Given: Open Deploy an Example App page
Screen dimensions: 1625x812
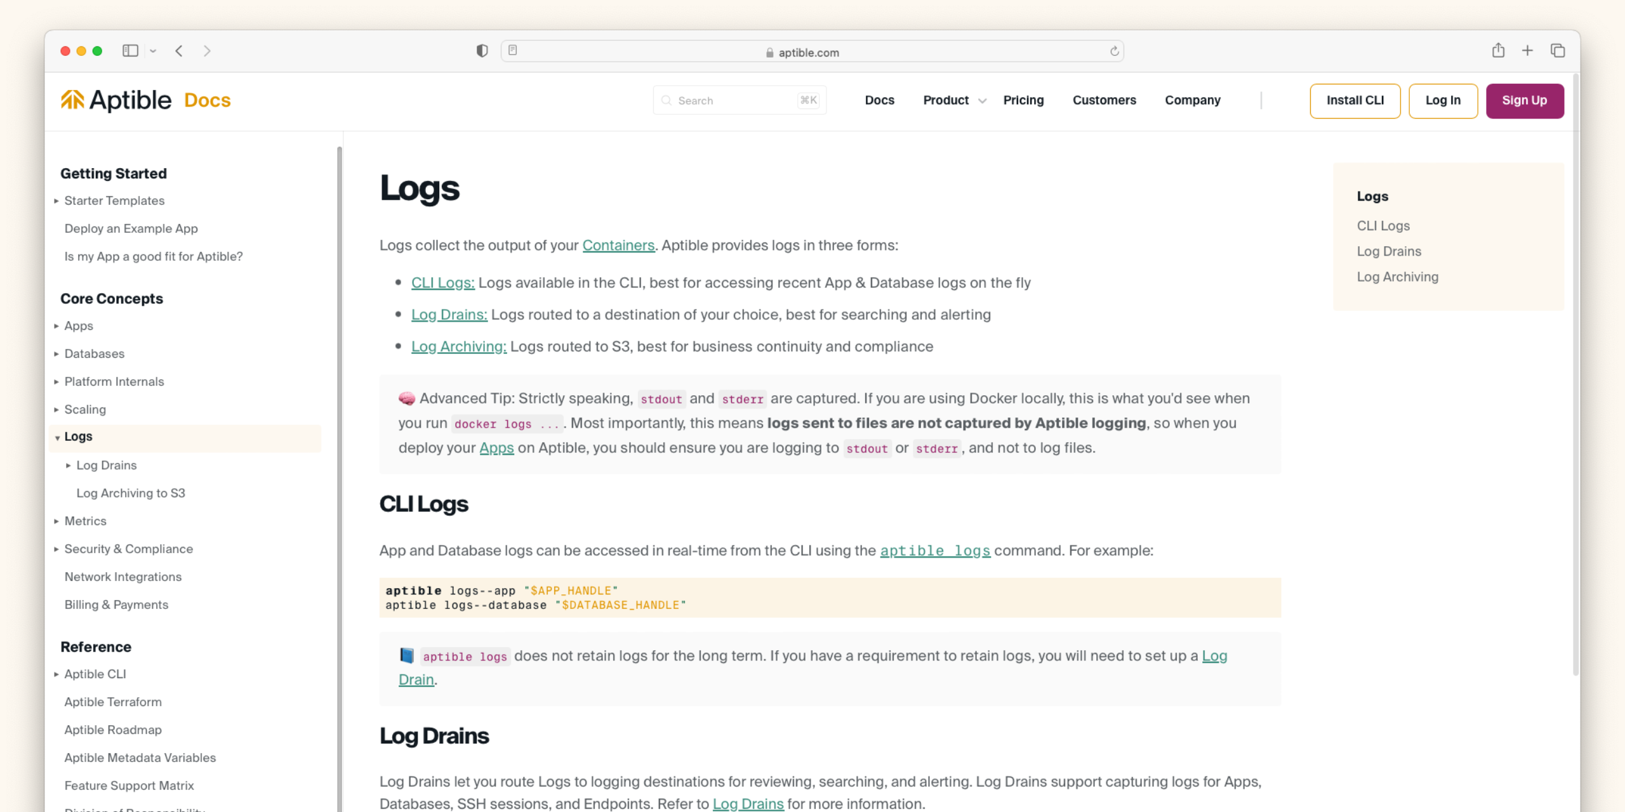Looking at the screenshot, I should click(131, 228).
